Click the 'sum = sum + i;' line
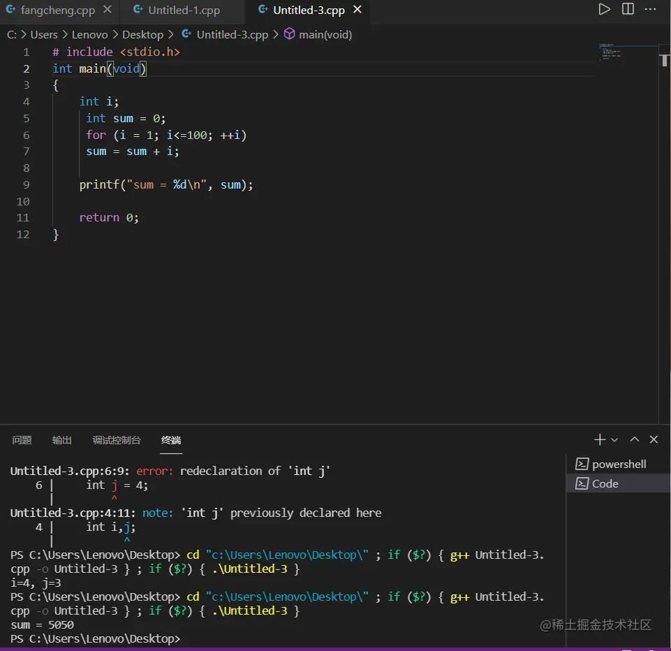The height and width of the screenshot is (651, 671). tap(132, 152)
